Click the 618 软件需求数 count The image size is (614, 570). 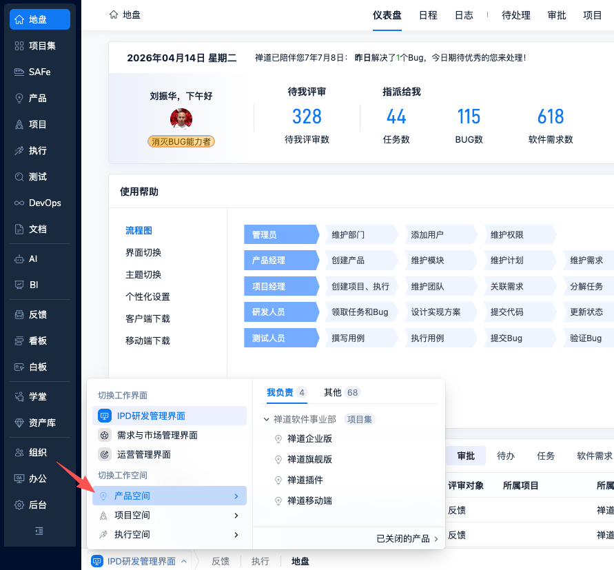(x=551, y=116)
